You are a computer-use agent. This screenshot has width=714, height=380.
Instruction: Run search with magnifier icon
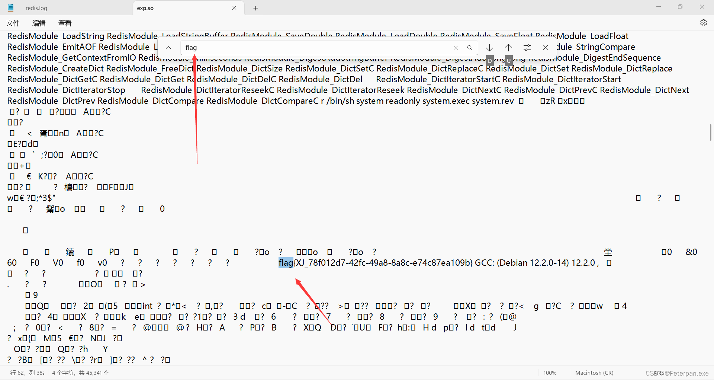[x=470, y=48]
